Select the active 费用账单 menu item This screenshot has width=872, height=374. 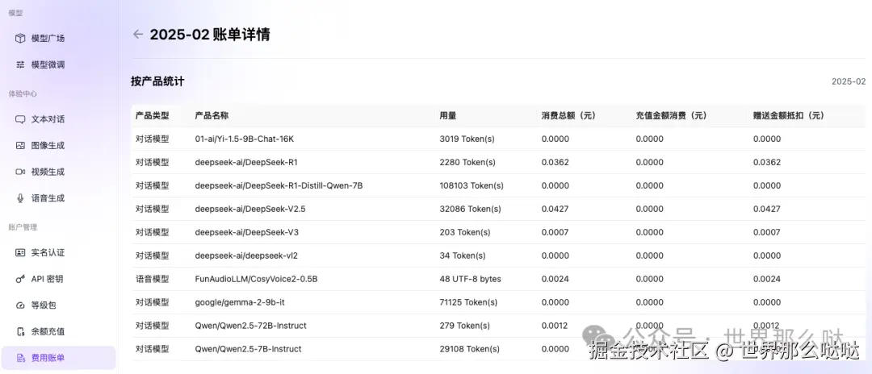click(59, 358)
